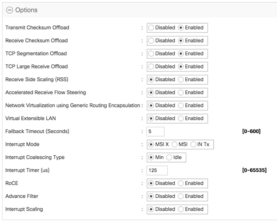Set Interrupt Coalescing Type to Idle

(x=169, y=158)
